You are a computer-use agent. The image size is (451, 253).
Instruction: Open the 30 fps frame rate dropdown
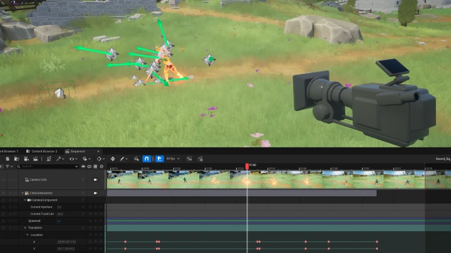pos(171,159)
